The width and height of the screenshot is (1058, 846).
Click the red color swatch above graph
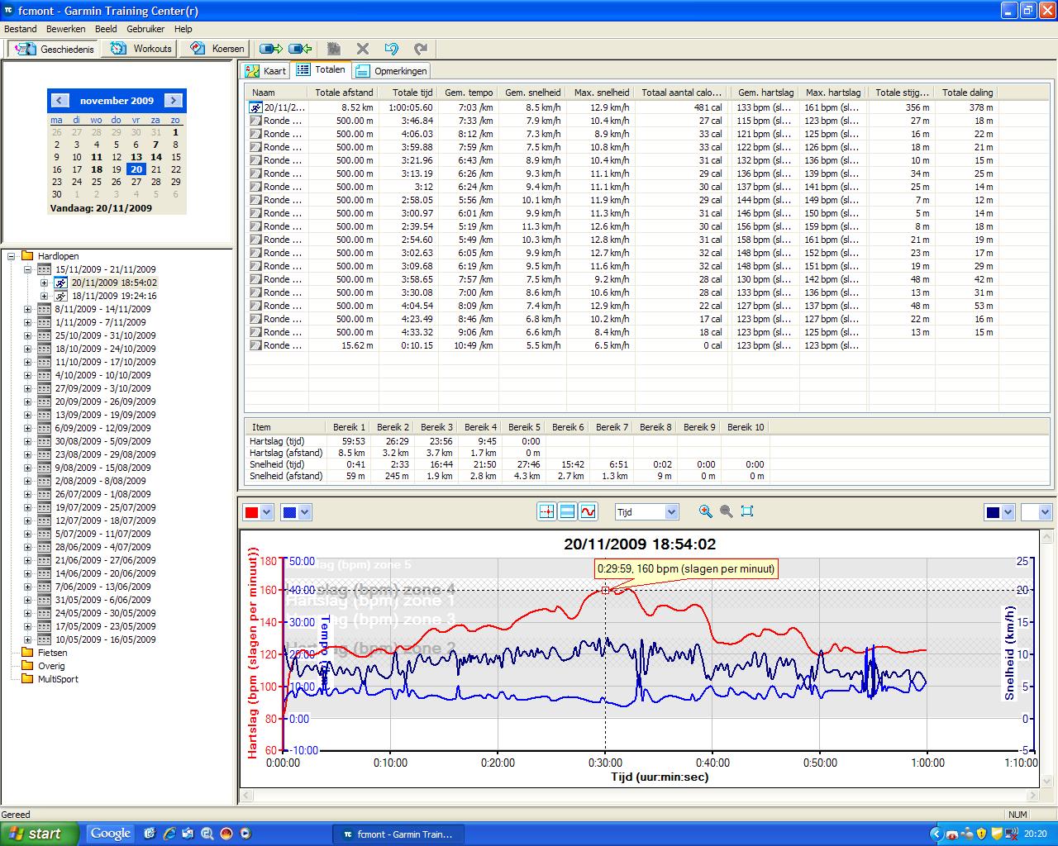251,513
